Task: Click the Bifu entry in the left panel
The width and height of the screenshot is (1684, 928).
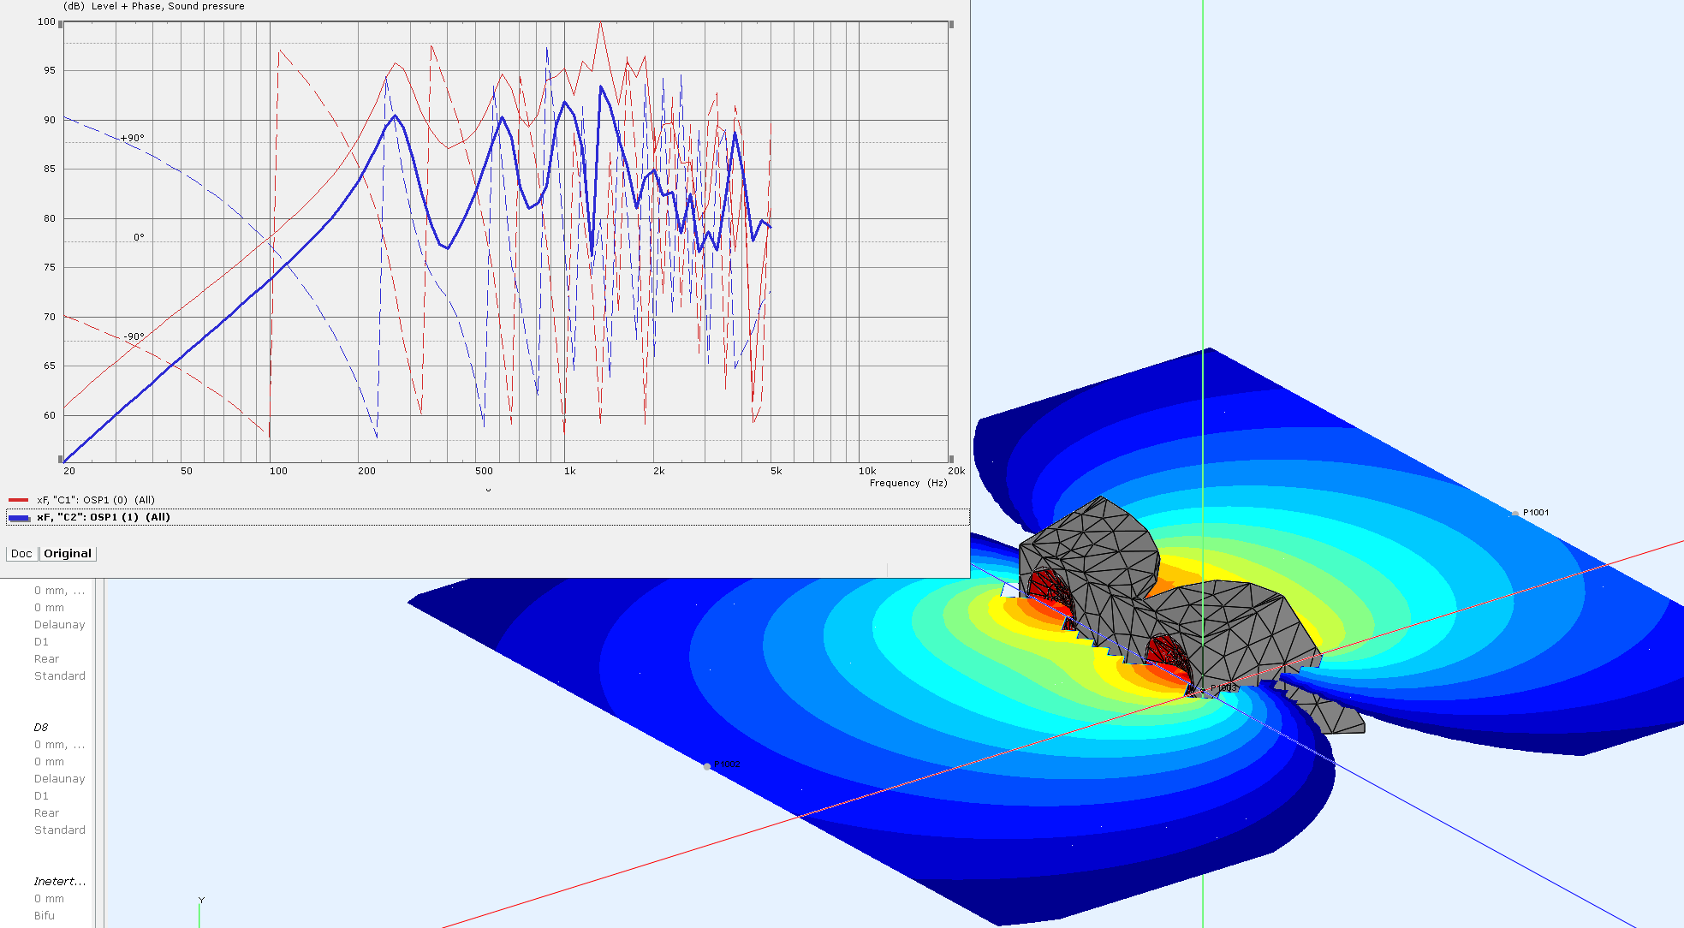Action: tap(45, 916)
